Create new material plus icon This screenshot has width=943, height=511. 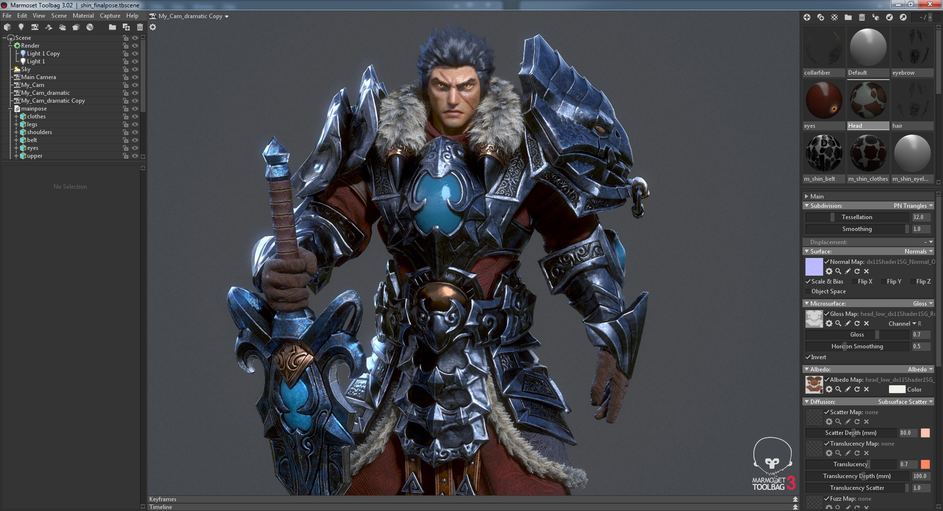coord(807,17)
